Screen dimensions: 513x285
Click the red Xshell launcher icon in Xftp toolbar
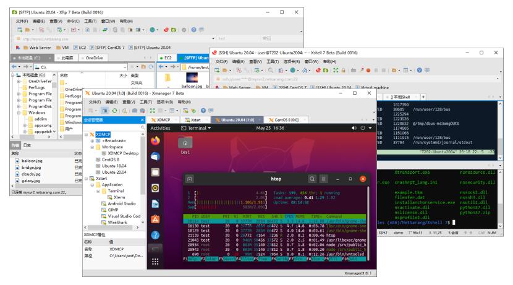(x=166, y=30)
